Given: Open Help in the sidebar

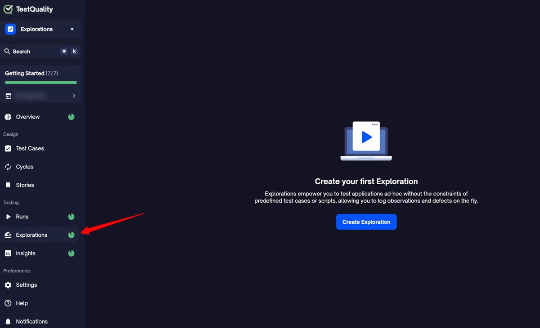Looking at the screenshot, I should coord(40,303).
